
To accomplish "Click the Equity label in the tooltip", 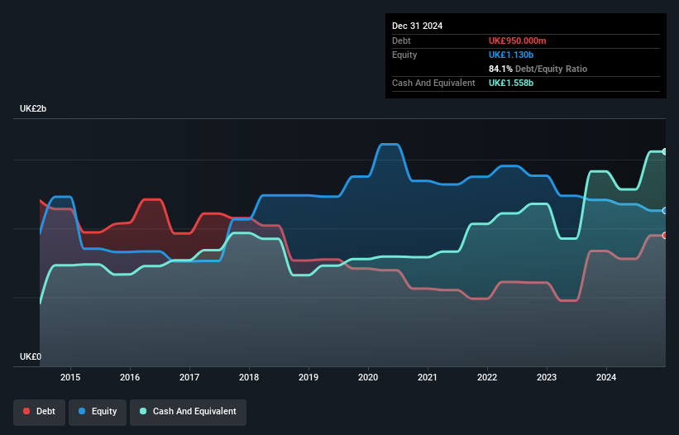I will (x=404, y=55).
